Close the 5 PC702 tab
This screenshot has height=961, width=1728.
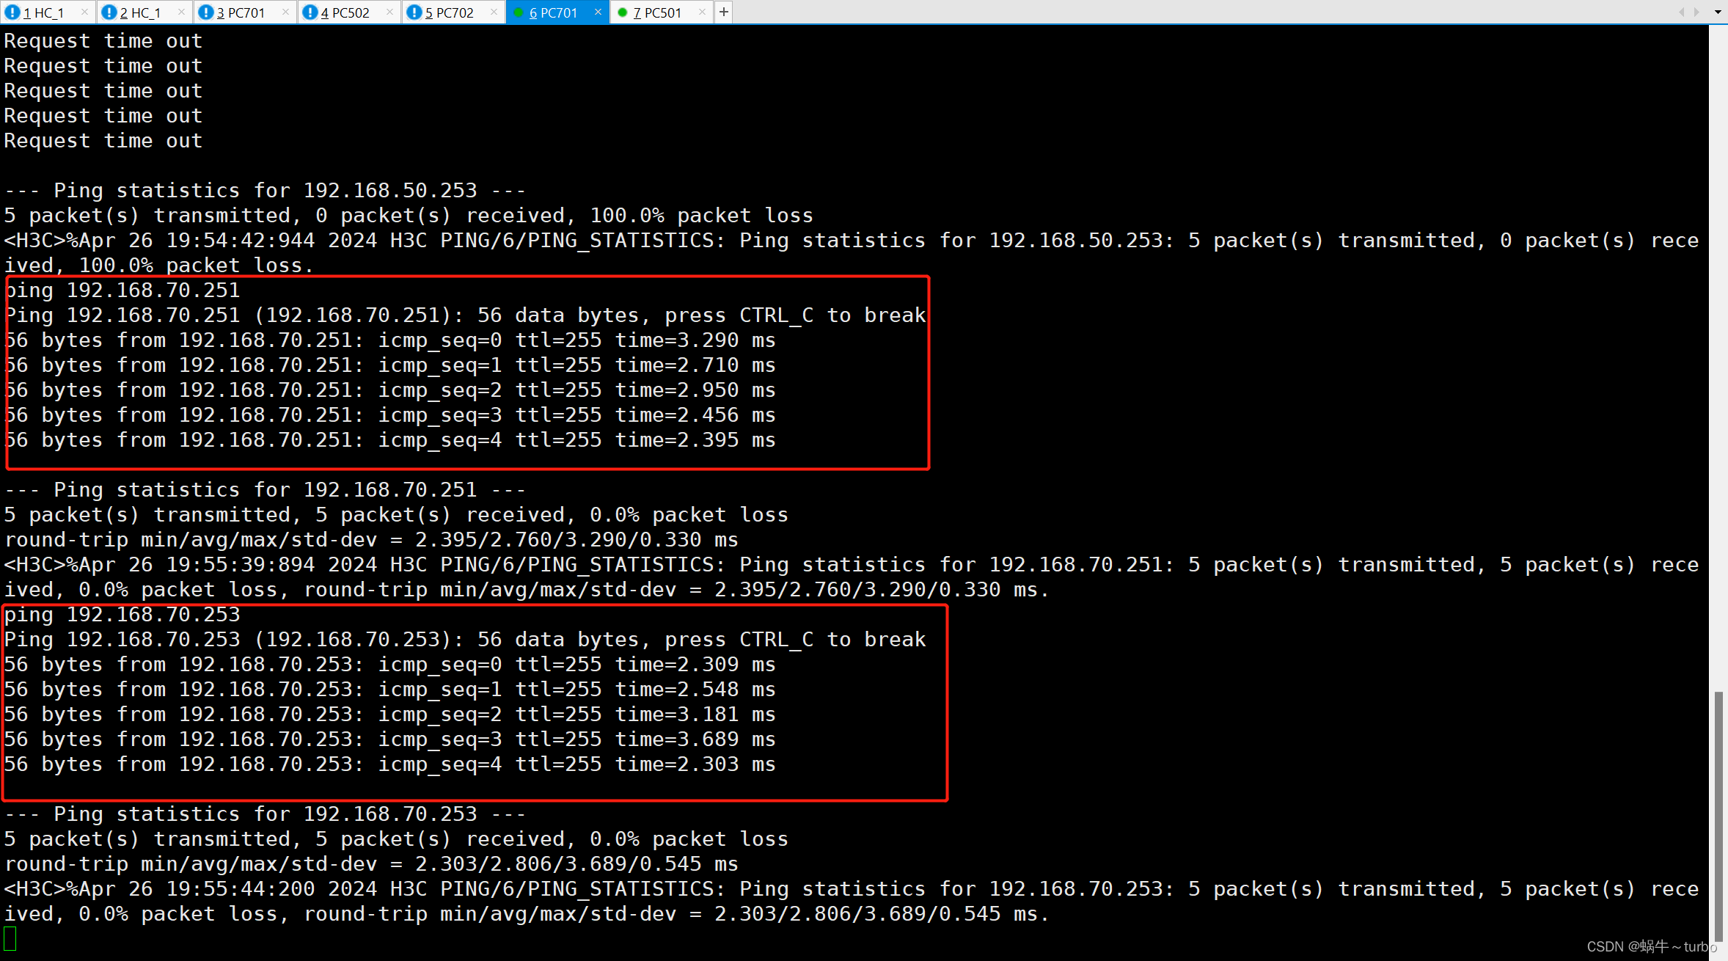(x=494, y=12)
